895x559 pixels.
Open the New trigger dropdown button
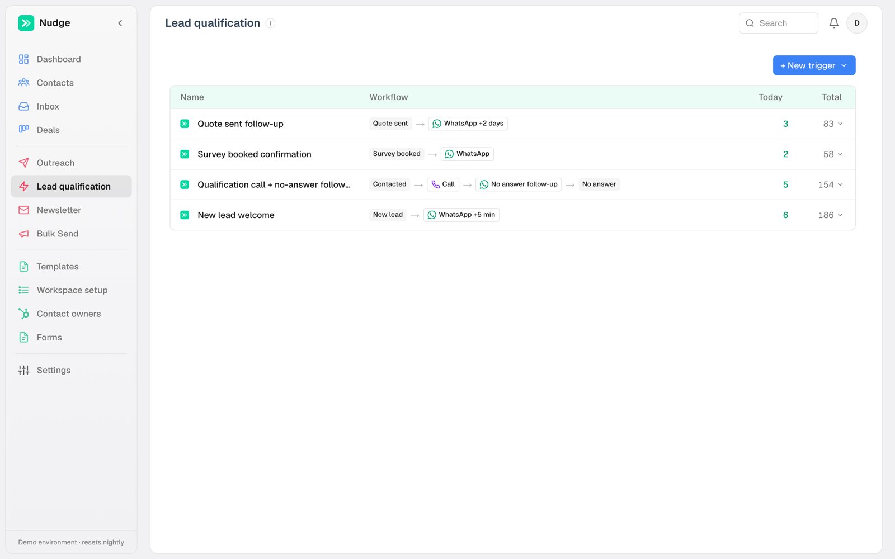814,65
